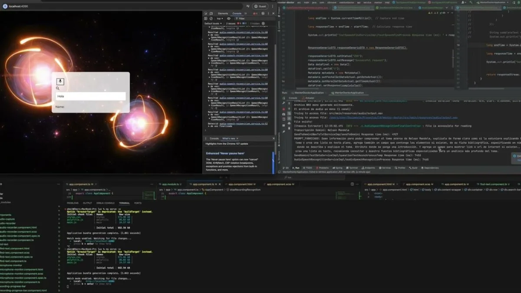The height and width of the screenshot is (293, 521).
Task: Open the DEBUG CONSOLE panel tab
Action: point(106,203)
